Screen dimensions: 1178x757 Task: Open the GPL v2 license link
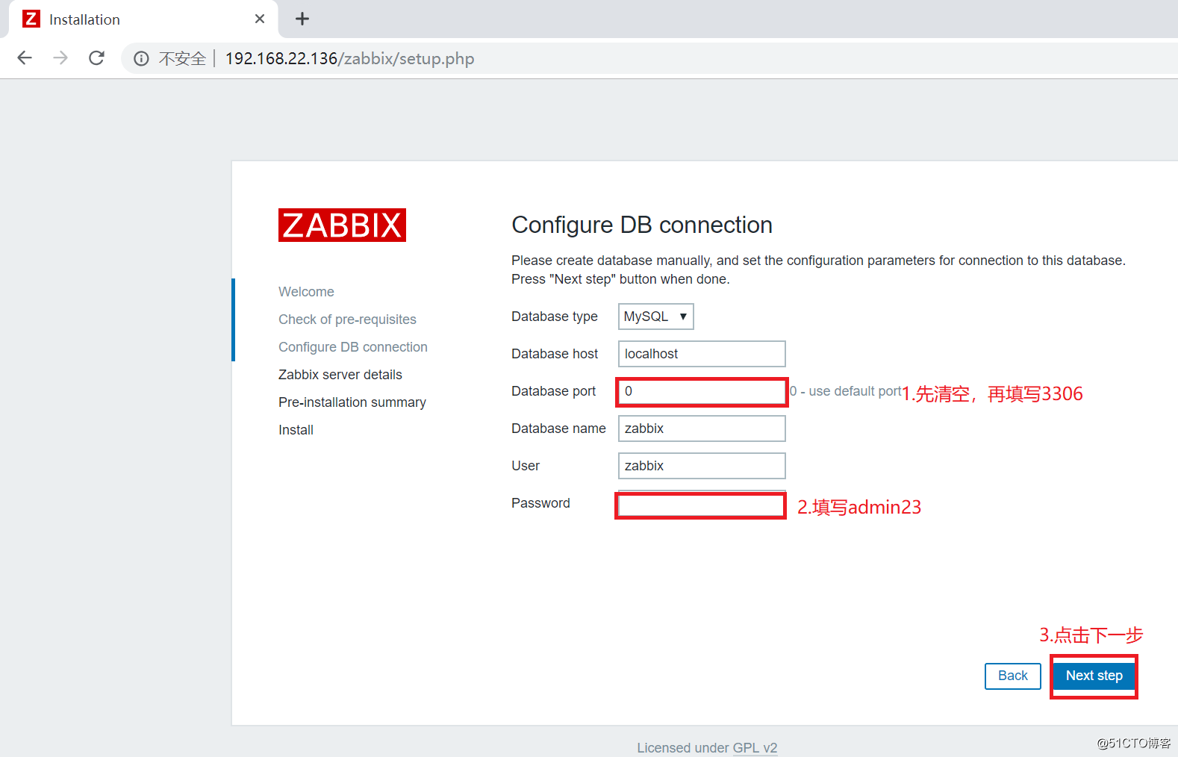click(x=755, y=748)
